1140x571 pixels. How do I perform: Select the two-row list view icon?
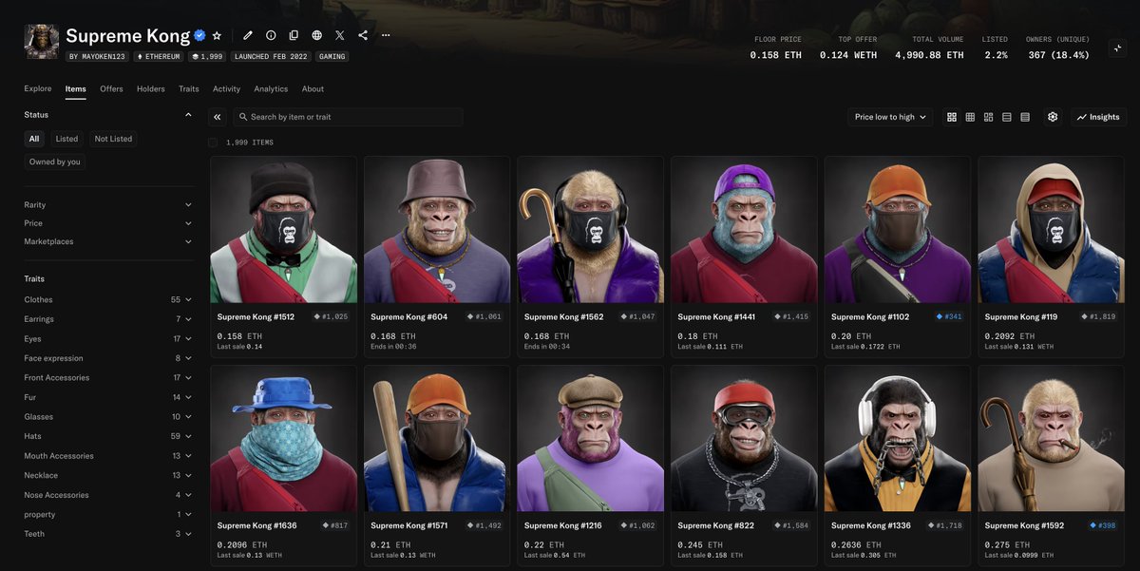click(1007, 117)
